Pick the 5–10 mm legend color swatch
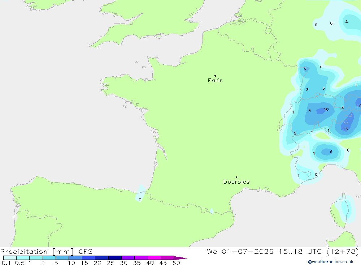Screen dimensions: 361x265 click(62, 258)
